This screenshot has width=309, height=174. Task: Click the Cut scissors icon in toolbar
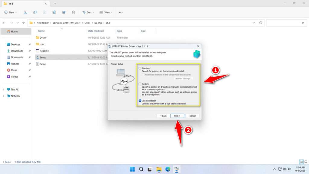pos(25,12)
